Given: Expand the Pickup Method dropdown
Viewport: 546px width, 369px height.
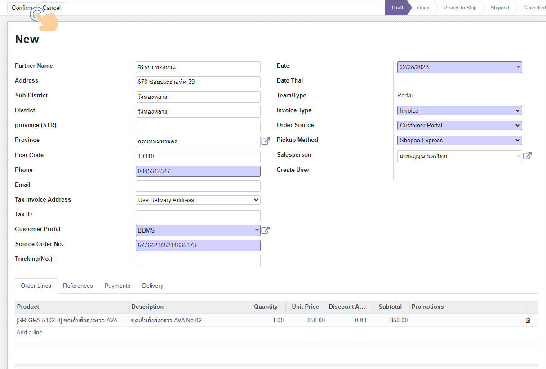Looking at the screenshot, I should coord(459,140).
